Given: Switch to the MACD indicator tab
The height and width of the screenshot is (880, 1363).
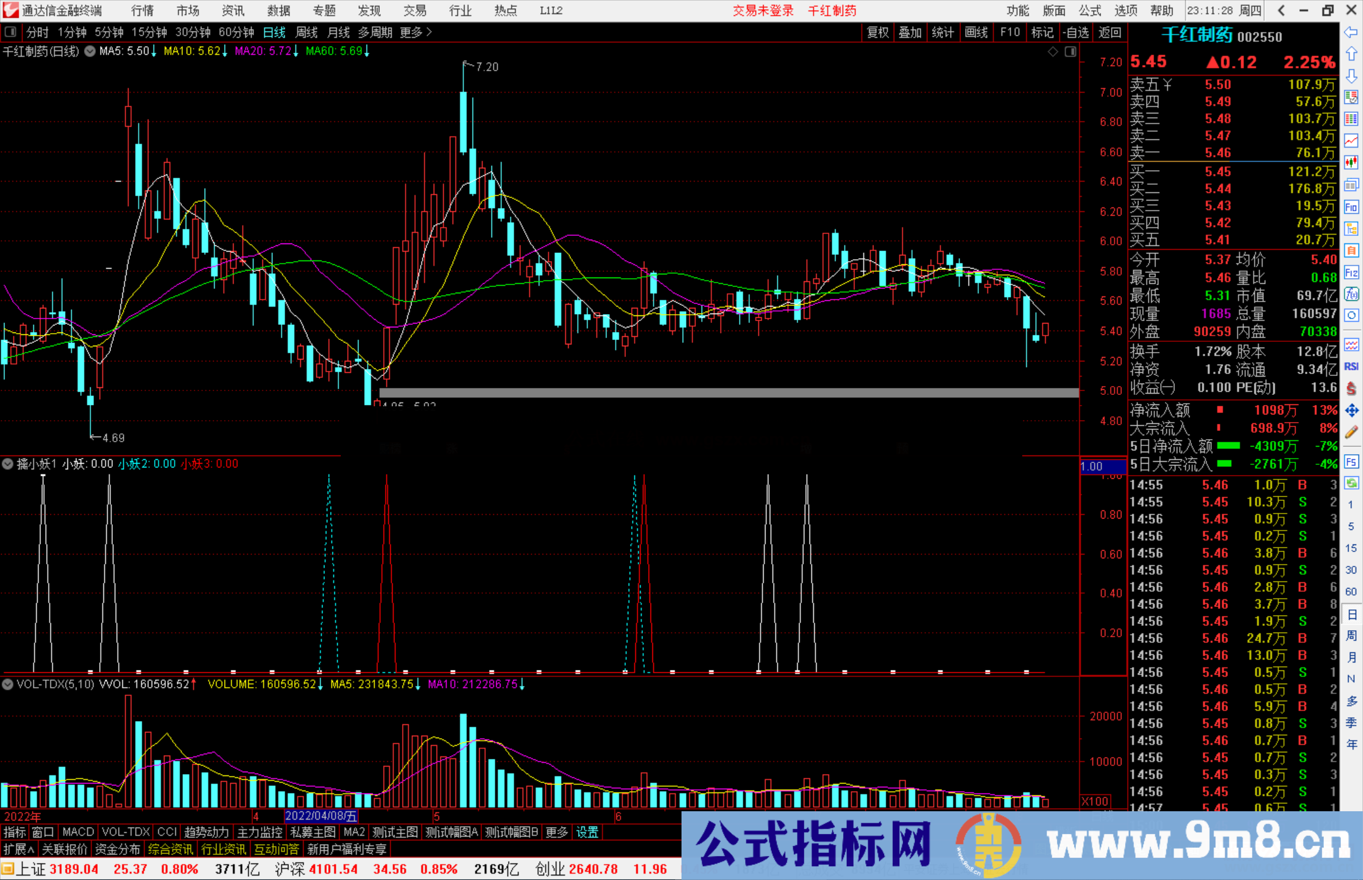Looking at the screenshot, I should [x=77, y=832].
